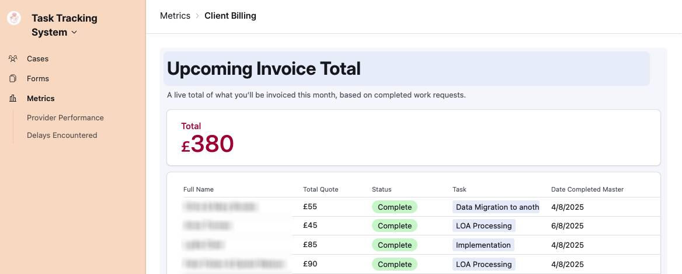The height and width of the screenshot is (274, 682).
Task: Click the Task Tracking System logo icon
Action: tap(14, 18)
